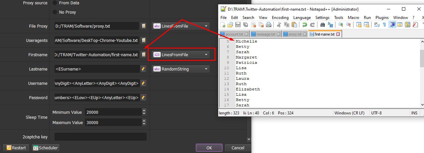Toggle Show All Characters pilcrow icon
This screenshot has width=424, height=153.
[x=384, y=25]
